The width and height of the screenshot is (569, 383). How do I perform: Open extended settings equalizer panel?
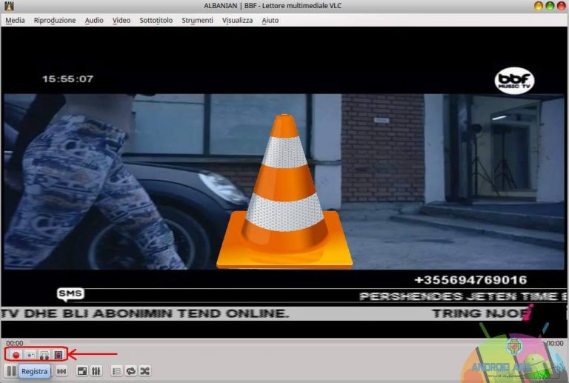coord(96,371)
